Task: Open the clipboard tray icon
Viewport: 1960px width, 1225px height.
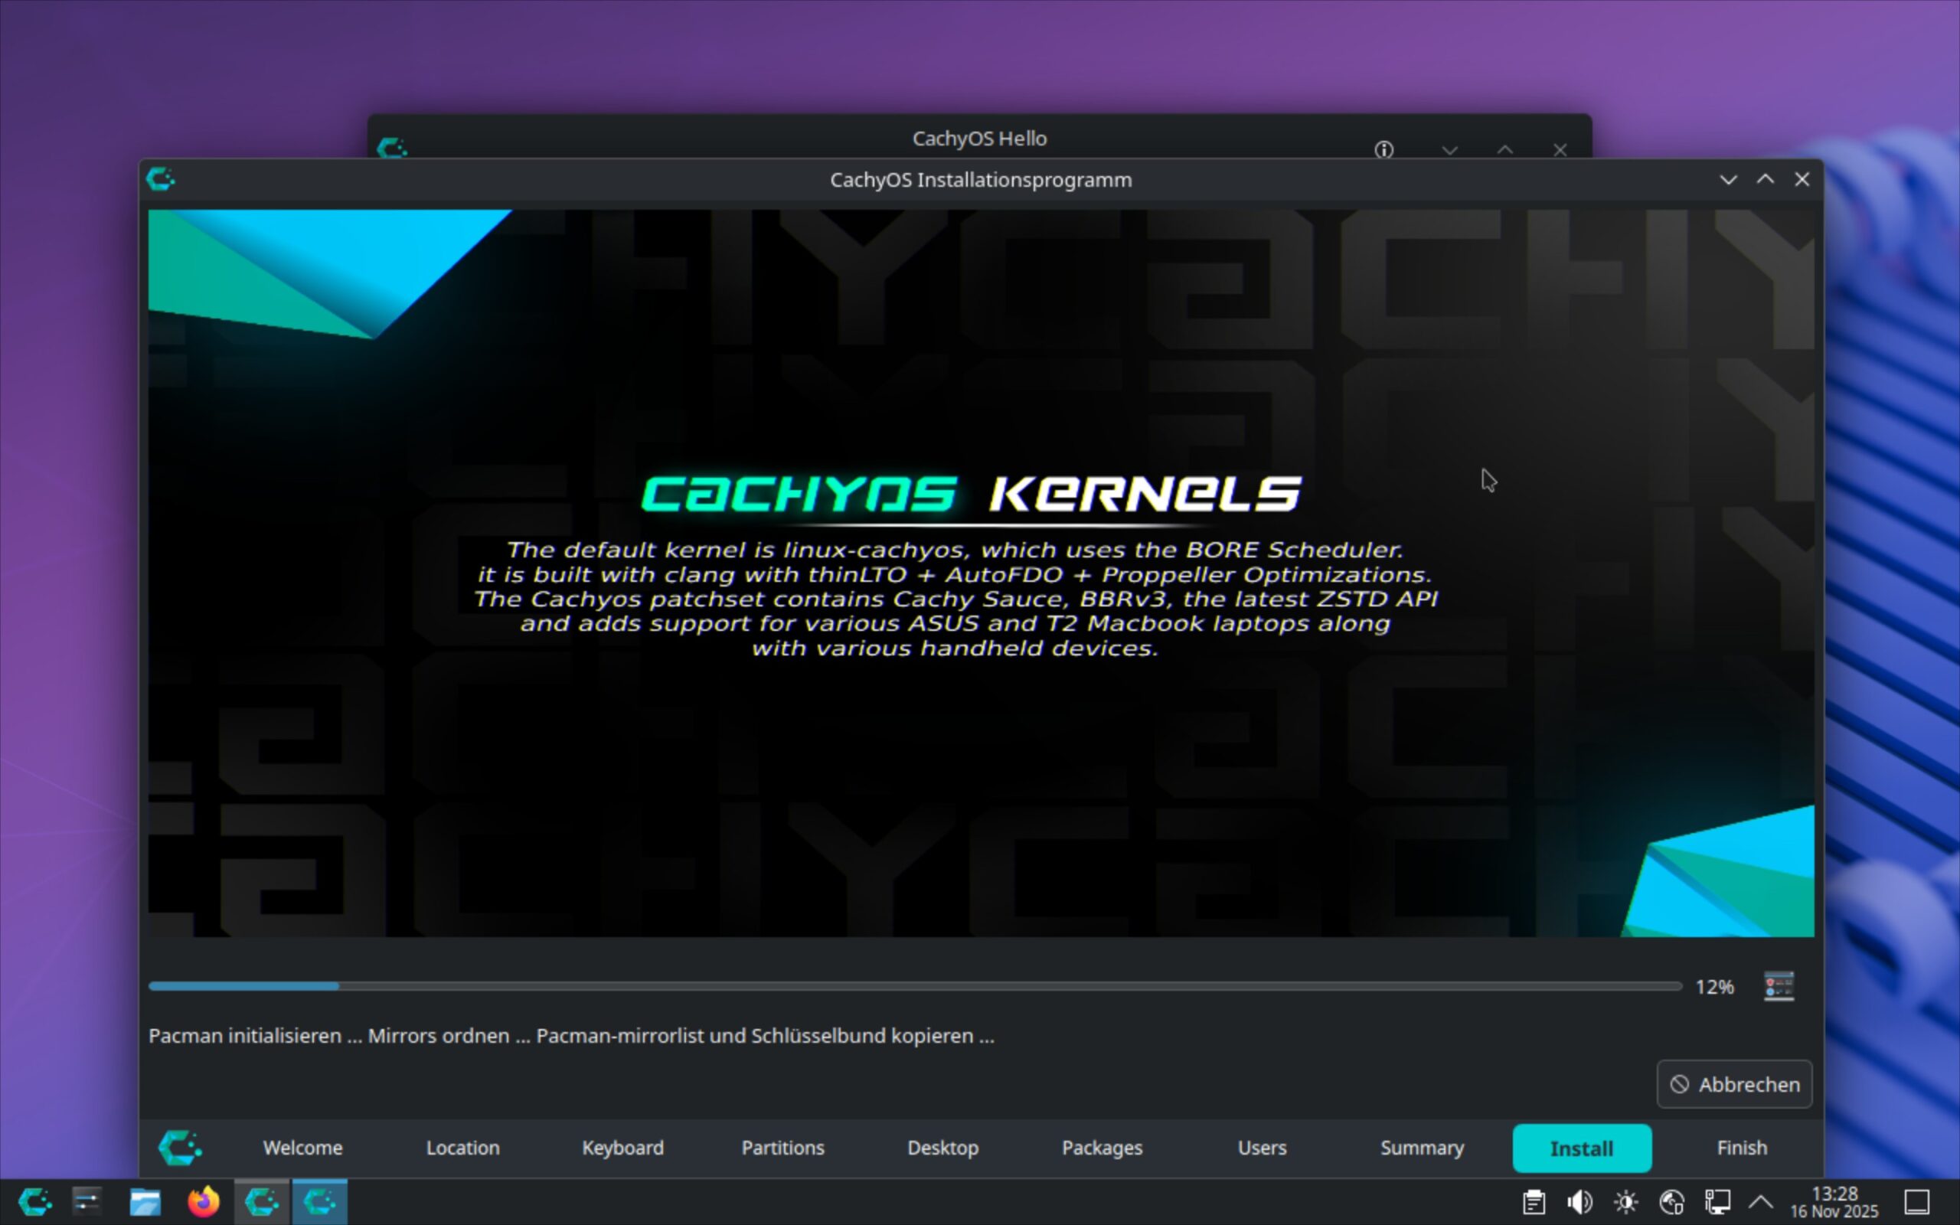Action: [x=1534, y=1201]
